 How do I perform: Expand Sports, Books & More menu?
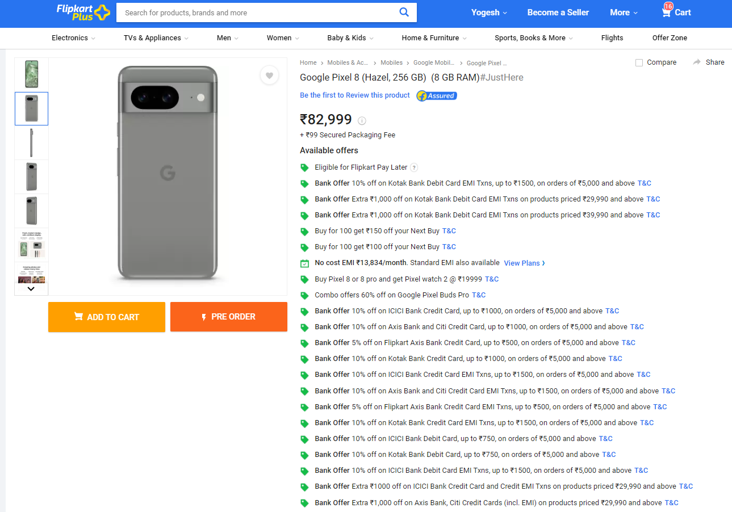pos(534,38)
